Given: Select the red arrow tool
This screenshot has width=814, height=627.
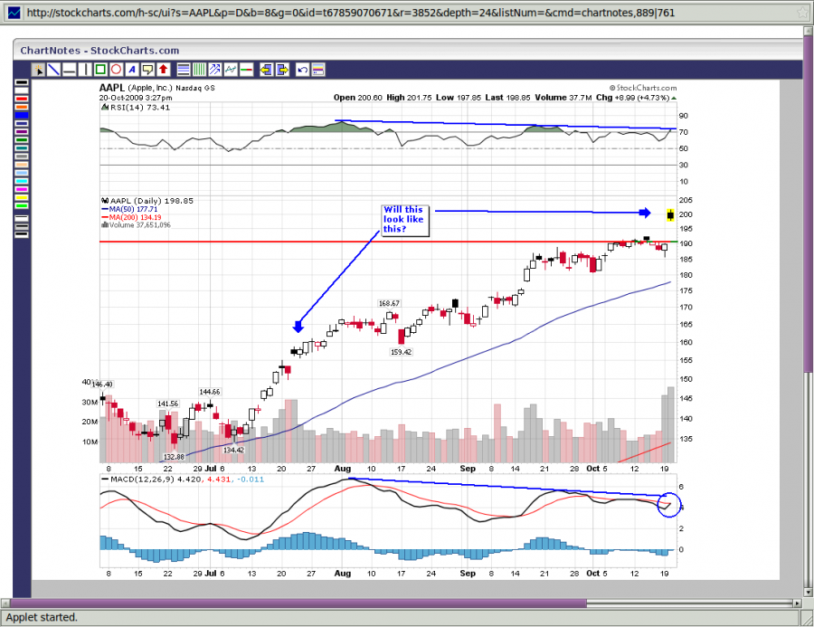Looking at the screenshot, I should pos(163,69).
